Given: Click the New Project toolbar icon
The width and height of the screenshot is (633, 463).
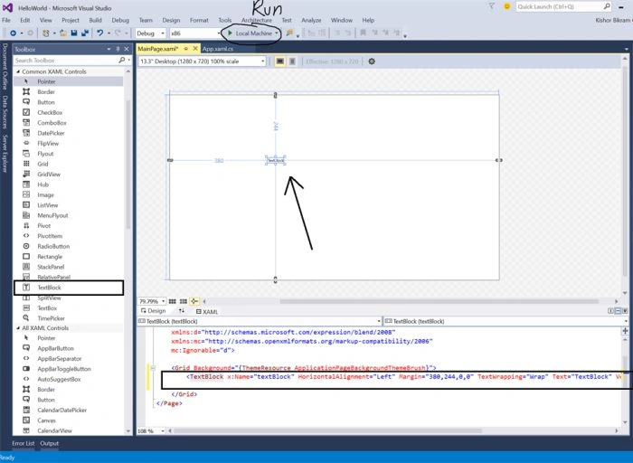Looking at the screenshot, I should 45,33.
